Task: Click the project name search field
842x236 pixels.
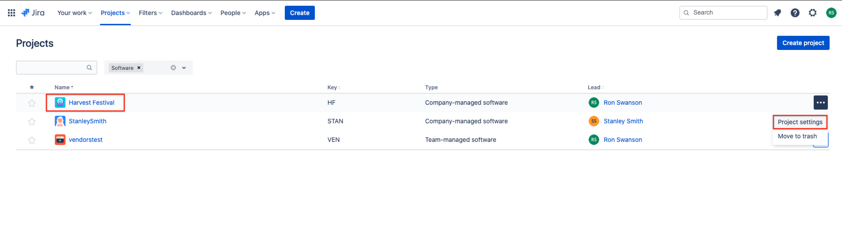Action: click(57, 68)
